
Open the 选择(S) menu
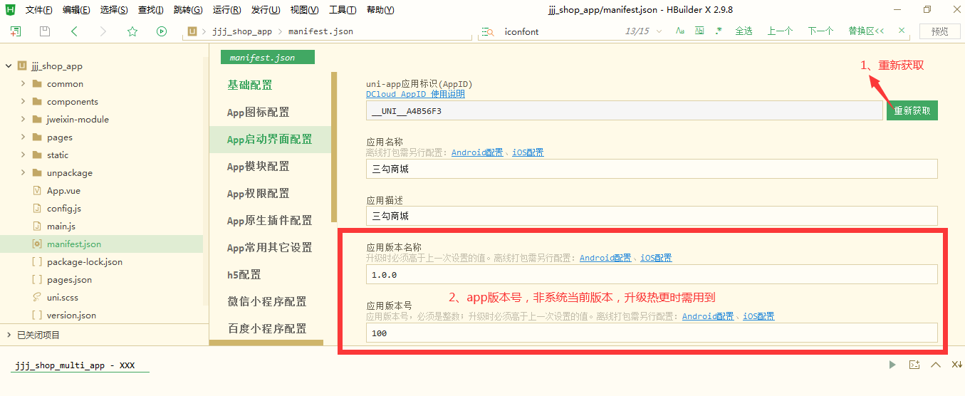(x=114, y=10)
